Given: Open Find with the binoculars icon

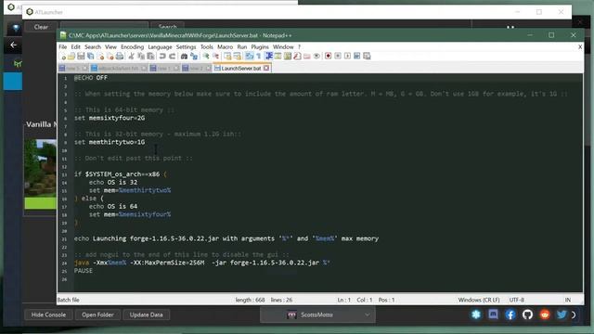Looking at the screenshot, I should click(184, 57).
